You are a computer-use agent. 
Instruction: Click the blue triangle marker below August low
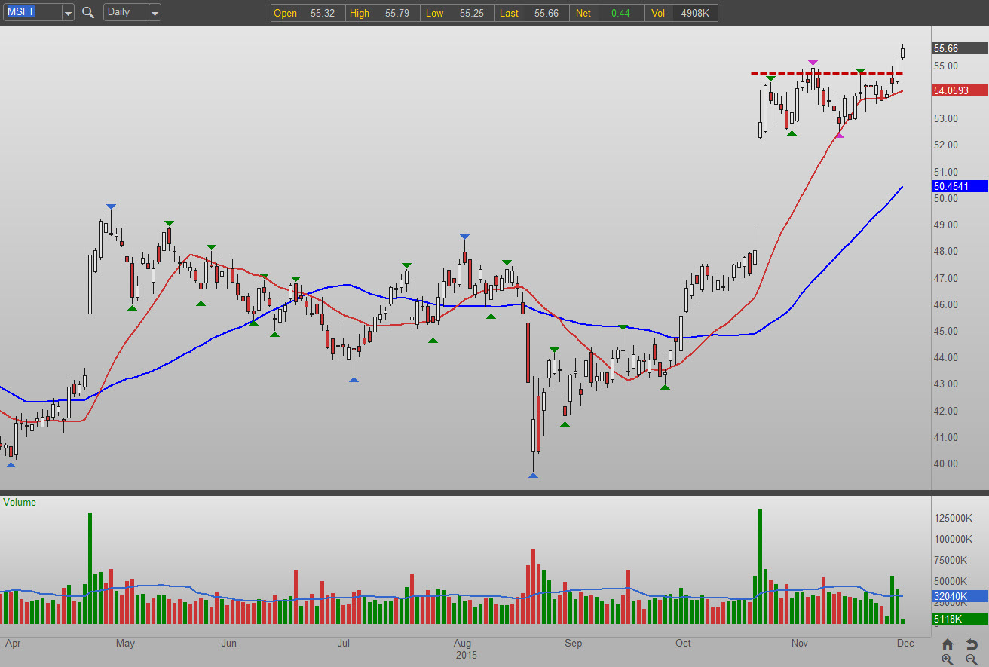[x=533, y=475]
